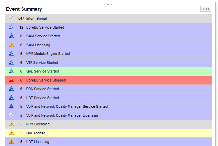The width and height of the screenshot is (218, 146).
Task: Open the HELP button in Event Summary
Action: pyautogui.click(x=206, y=9)
